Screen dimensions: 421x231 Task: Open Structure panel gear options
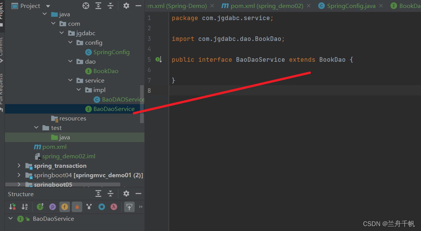pos(126,194)
